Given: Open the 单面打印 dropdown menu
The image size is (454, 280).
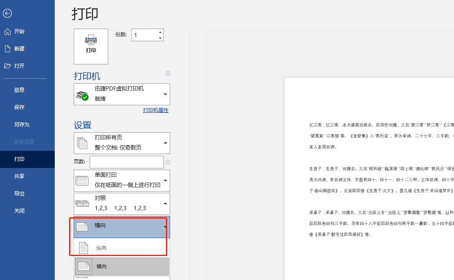Looking at the screenshot, I should [165, 181].
